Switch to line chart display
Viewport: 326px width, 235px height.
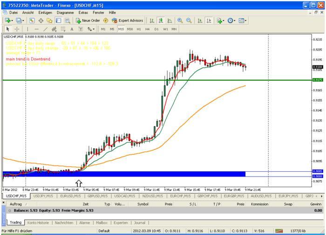pyautogui.click(x=170, y=20)
